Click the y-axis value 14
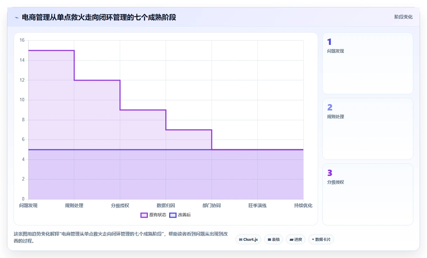 coord(22,60)
